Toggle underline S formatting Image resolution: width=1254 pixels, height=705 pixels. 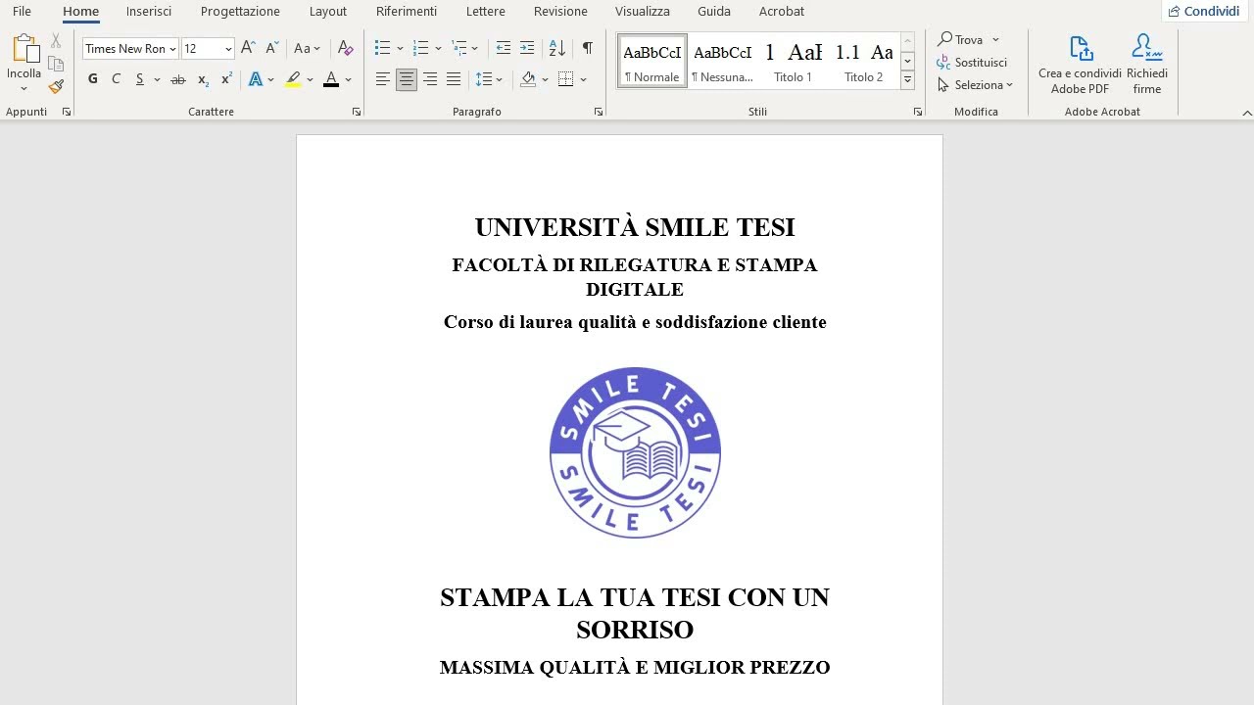pos(140,79)
